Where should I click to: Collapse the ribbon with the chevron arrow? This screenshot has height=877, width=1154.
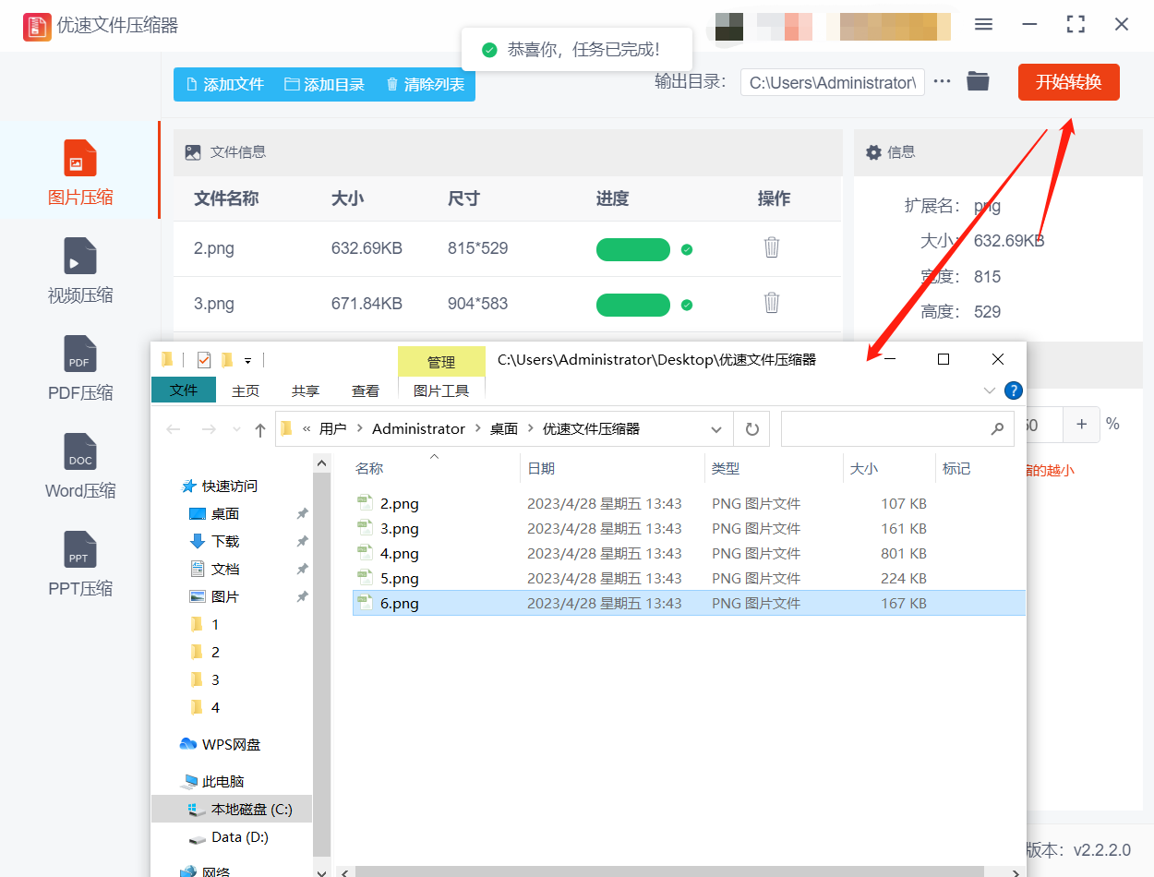(989, 390)
